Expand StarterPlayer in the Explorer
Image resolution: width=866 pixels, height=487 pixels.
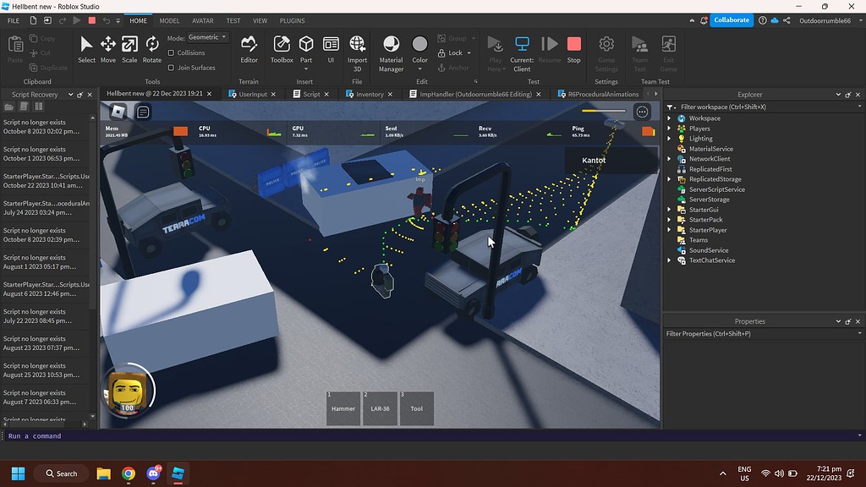click(671, 229)
